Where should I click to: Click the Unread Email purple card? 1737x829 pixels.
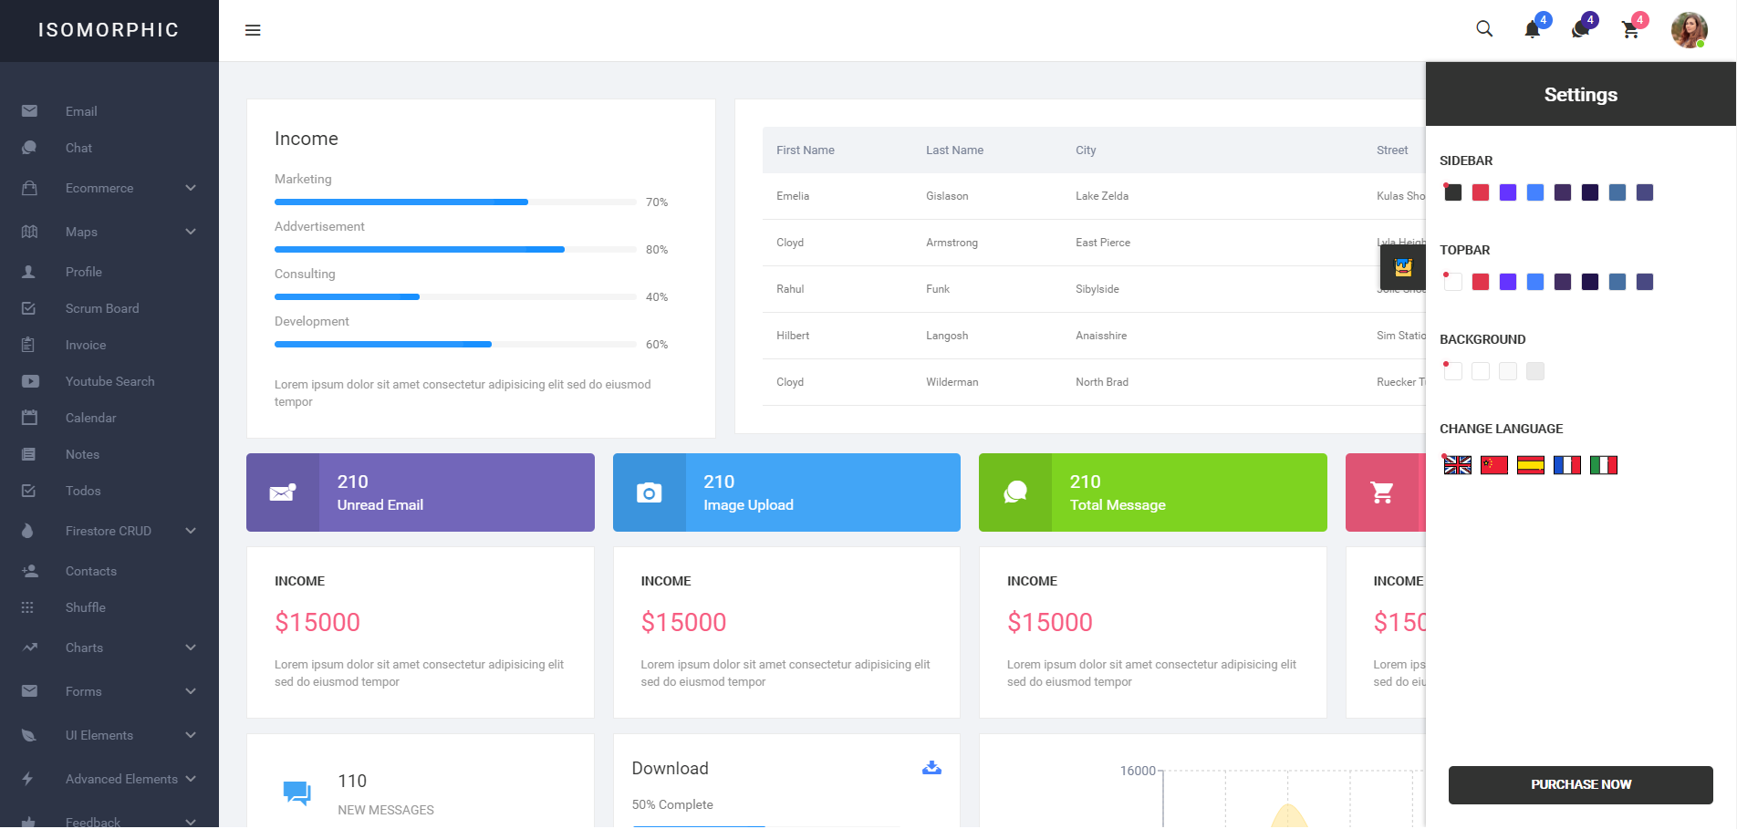420,492
